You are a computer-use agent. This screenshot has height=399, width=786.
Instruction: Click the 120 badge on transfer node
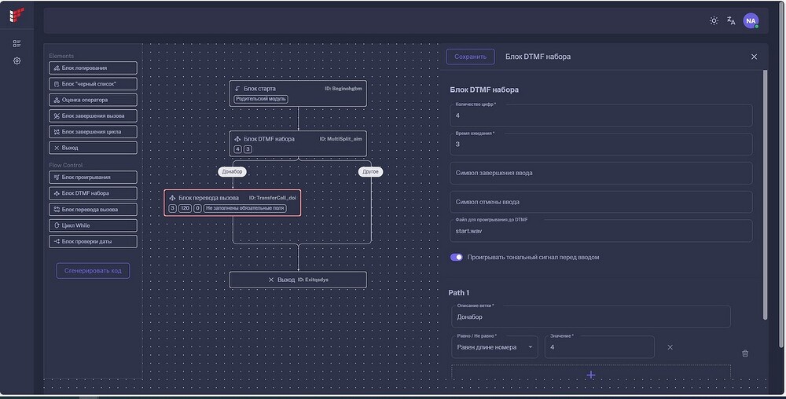[185, 208]
